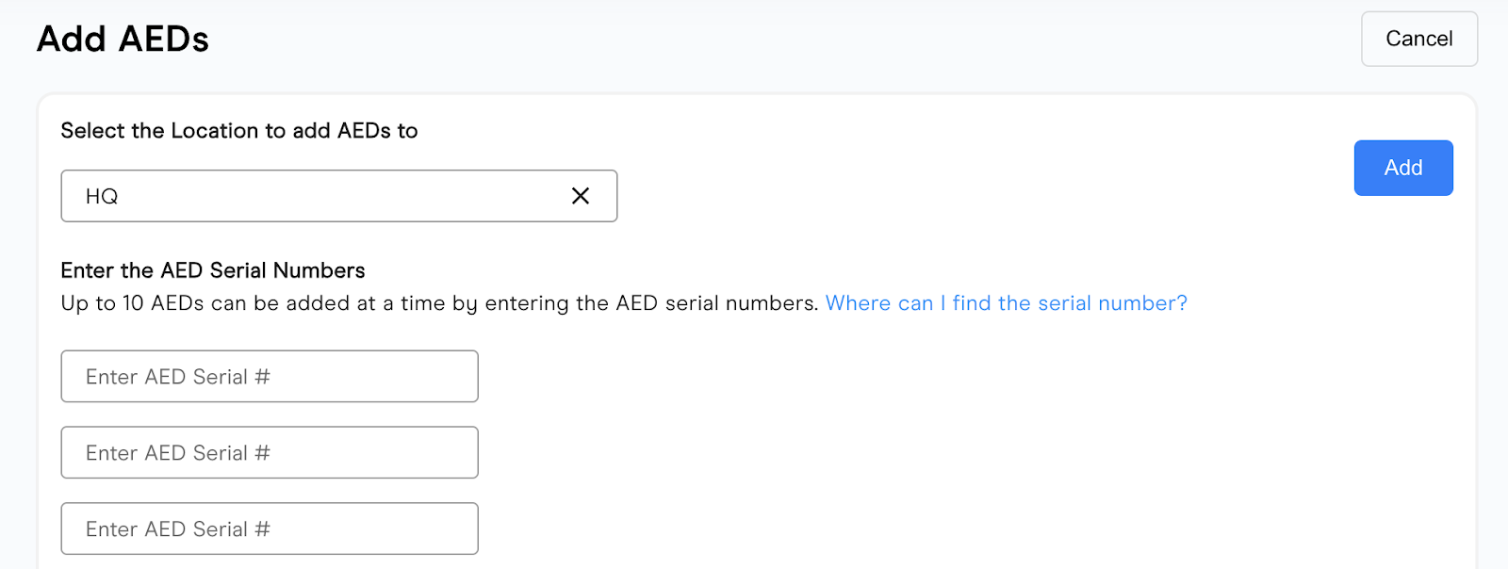Click the HQ text in the location box
This screenshot has width=1508, height=569.
(x=102, y=196)
